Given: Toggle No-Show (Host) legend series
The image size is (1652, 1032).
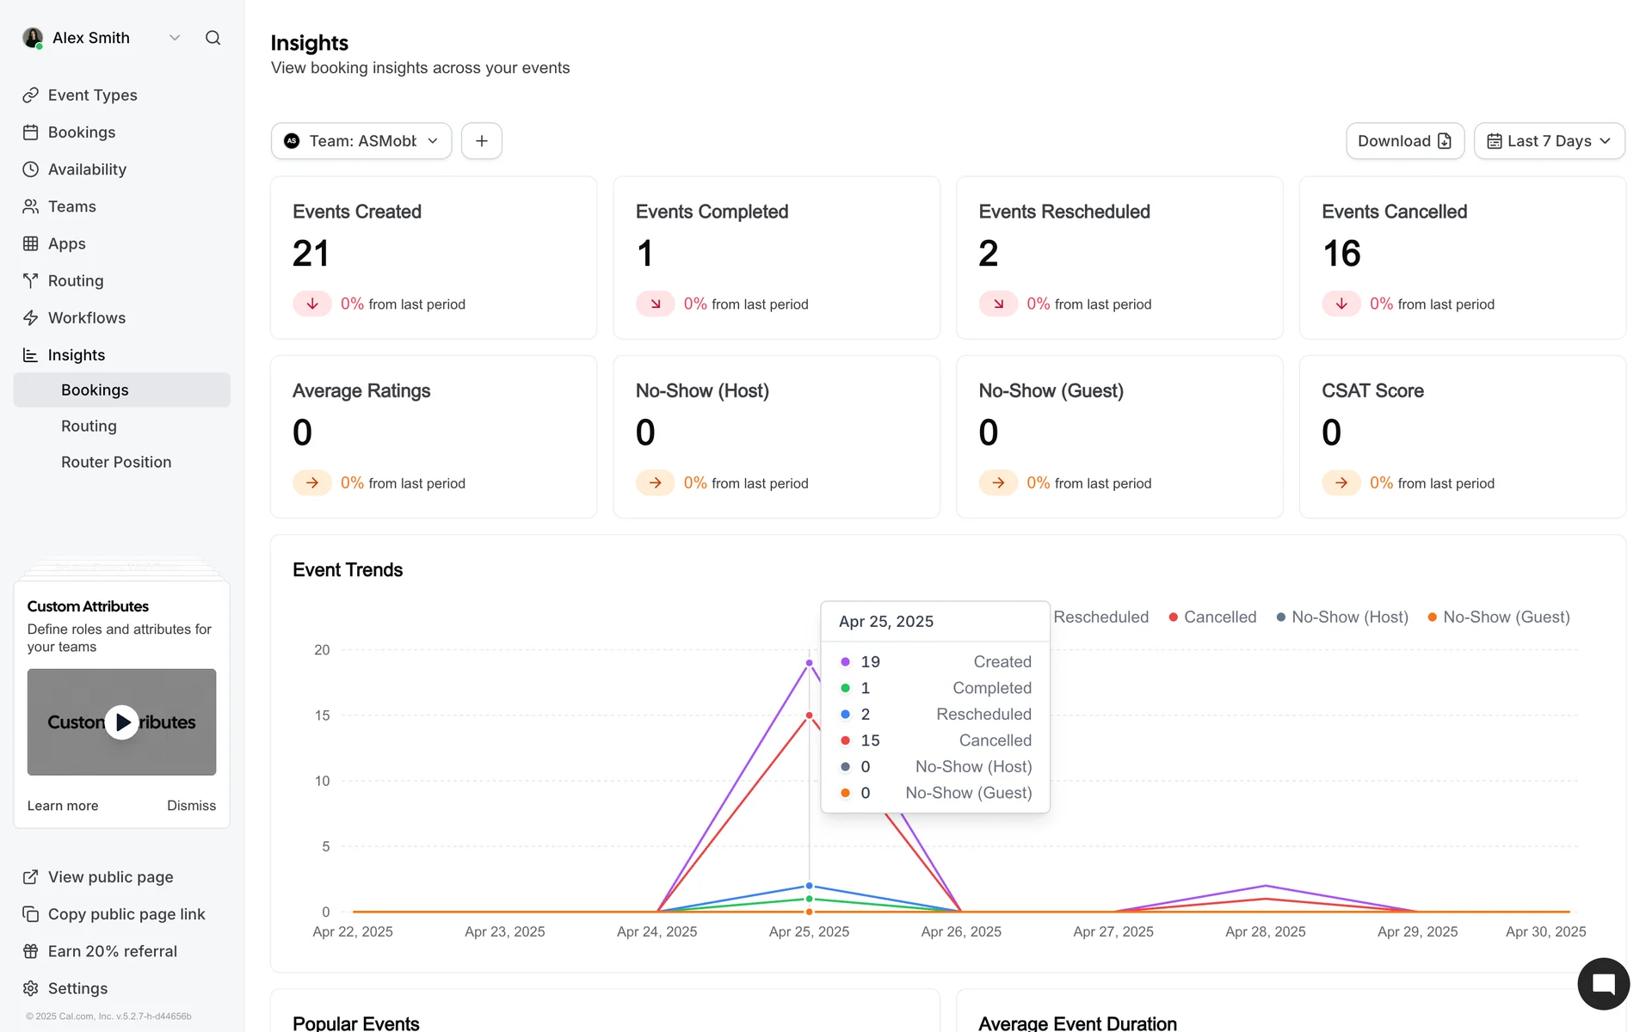Looking at the screenshot, I should click(x=1342, y=617).
